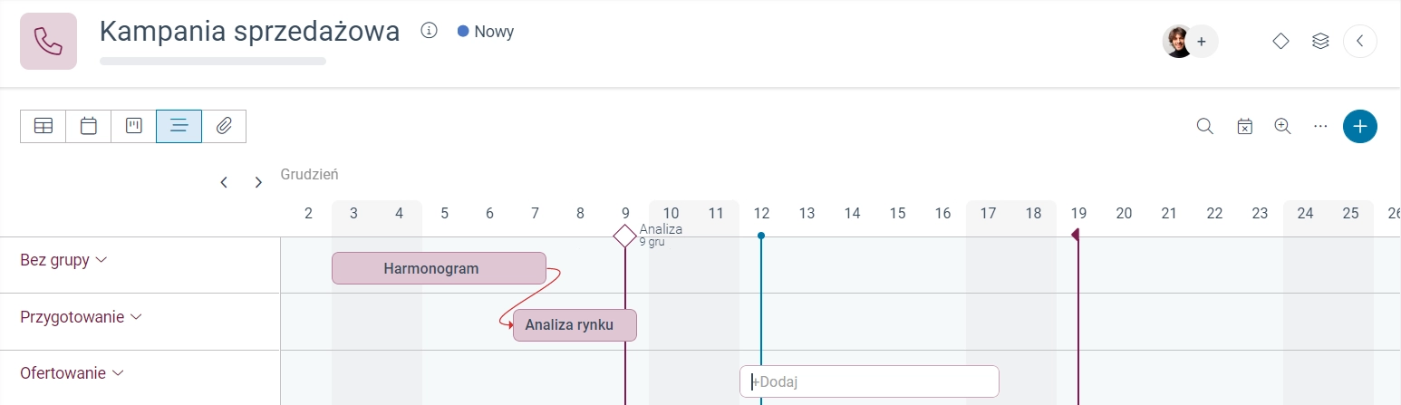Switch to the table view icon
The height and width of the screenshot is (405, 1401).
[43, 127]
